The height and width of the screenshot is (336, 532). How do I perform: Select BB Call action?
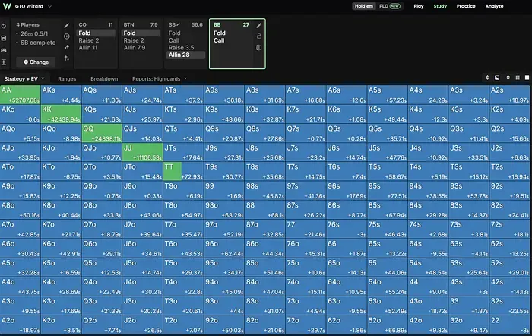point(219,40)
